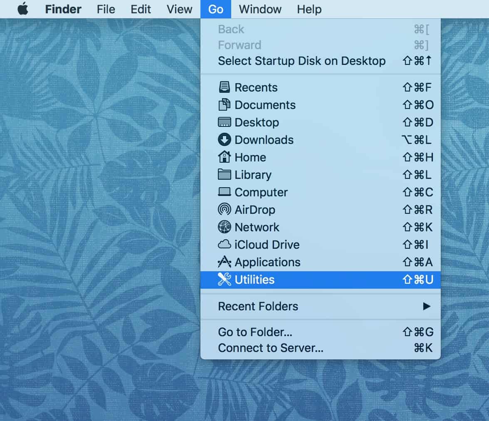The height and width of the screenshot is (421, 489).
Task: Click the Network globe icon
Action: tap(224, 227)
